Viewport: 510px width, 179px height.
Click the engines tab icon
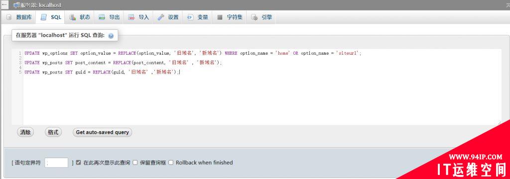tap(255, 17)
